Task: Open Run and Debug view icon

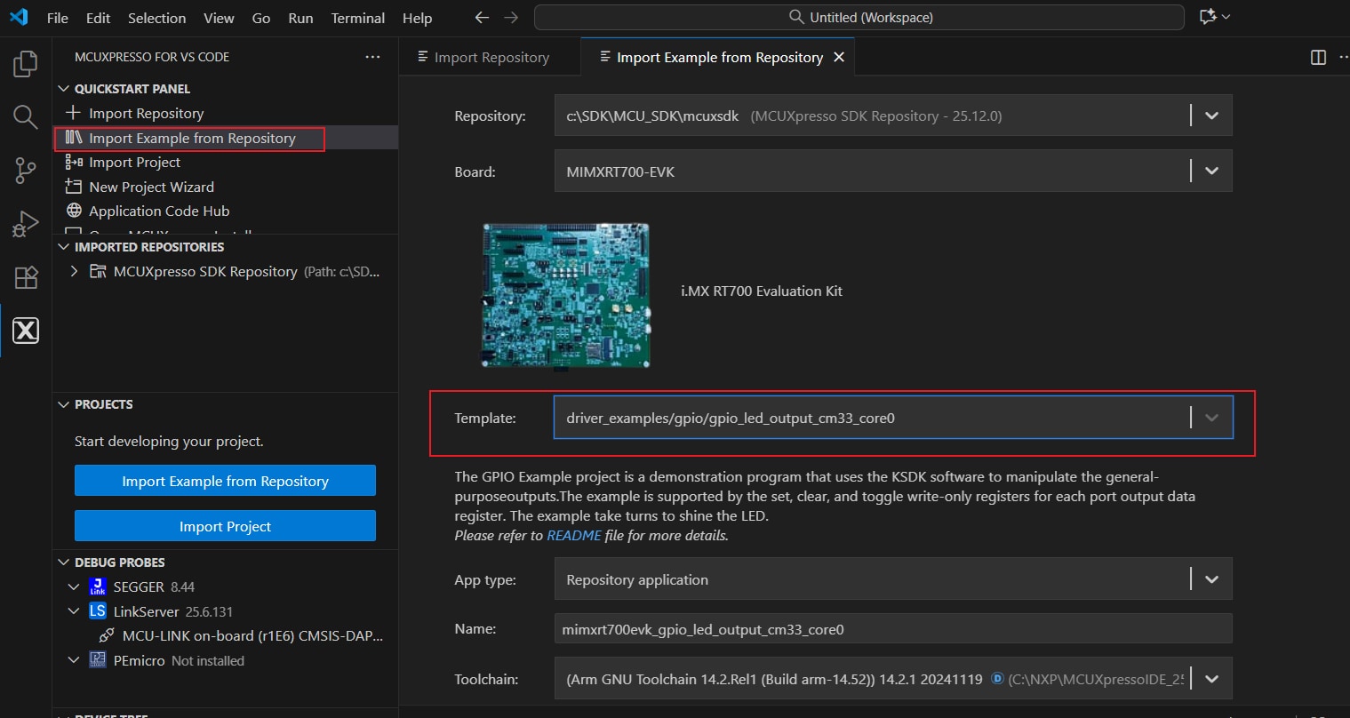Action: [26, 224]
